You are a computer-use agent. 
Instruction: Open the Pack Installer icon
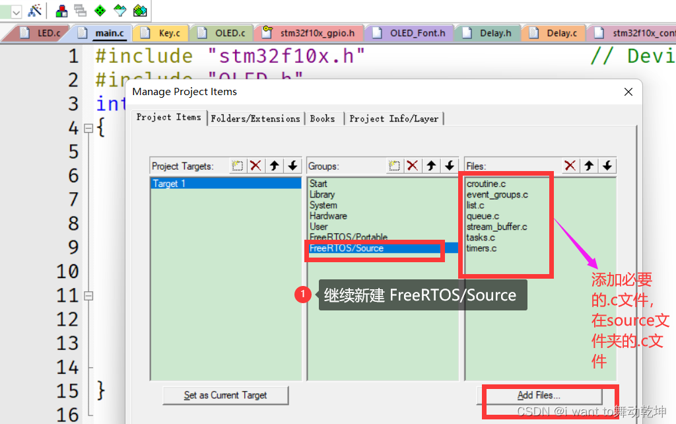click(140, 11)
